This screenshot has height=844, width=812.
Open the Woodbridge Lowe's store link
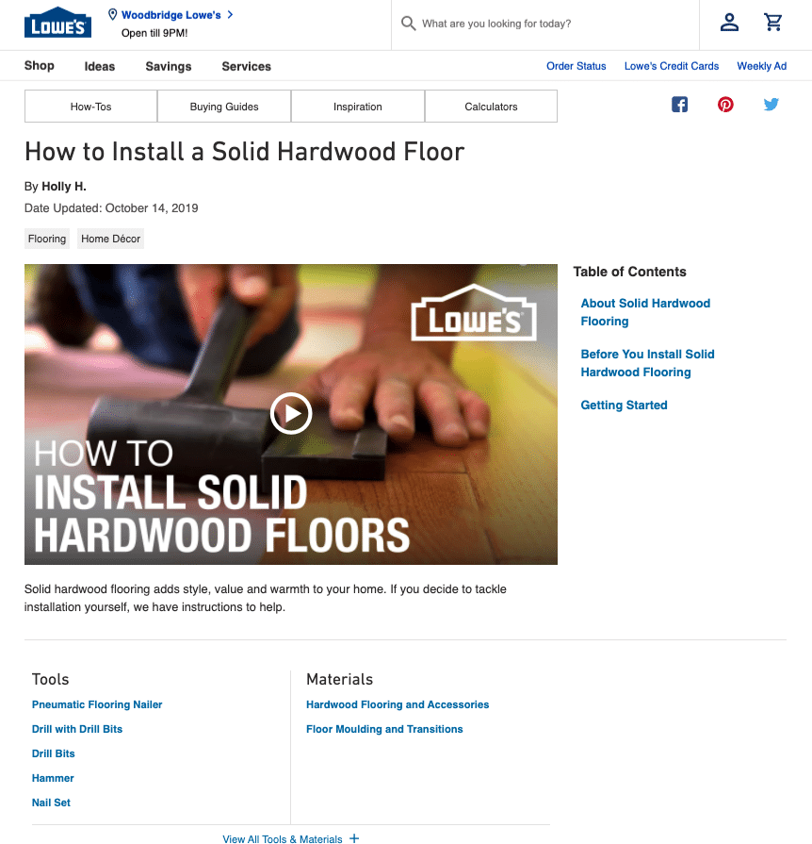171,15
